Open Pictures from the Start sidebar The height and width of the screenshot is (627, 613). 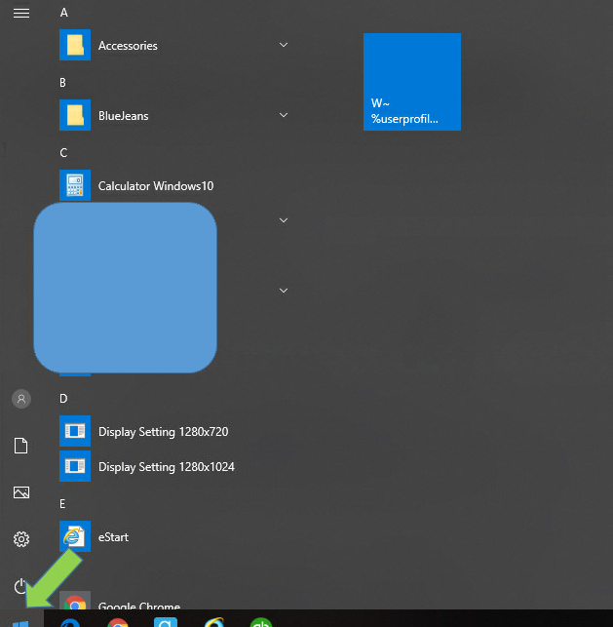(x=21, y=492)
